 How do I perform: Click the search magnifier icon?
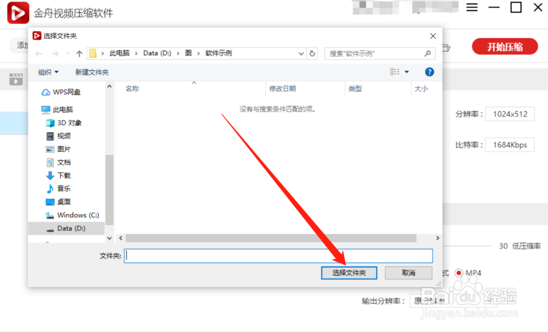(427, 54)
